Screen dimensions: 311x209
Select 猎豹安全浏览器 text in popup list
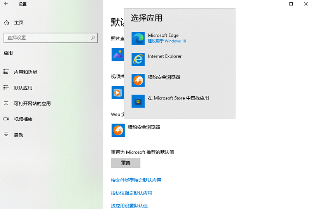click(x=164, y=77)
